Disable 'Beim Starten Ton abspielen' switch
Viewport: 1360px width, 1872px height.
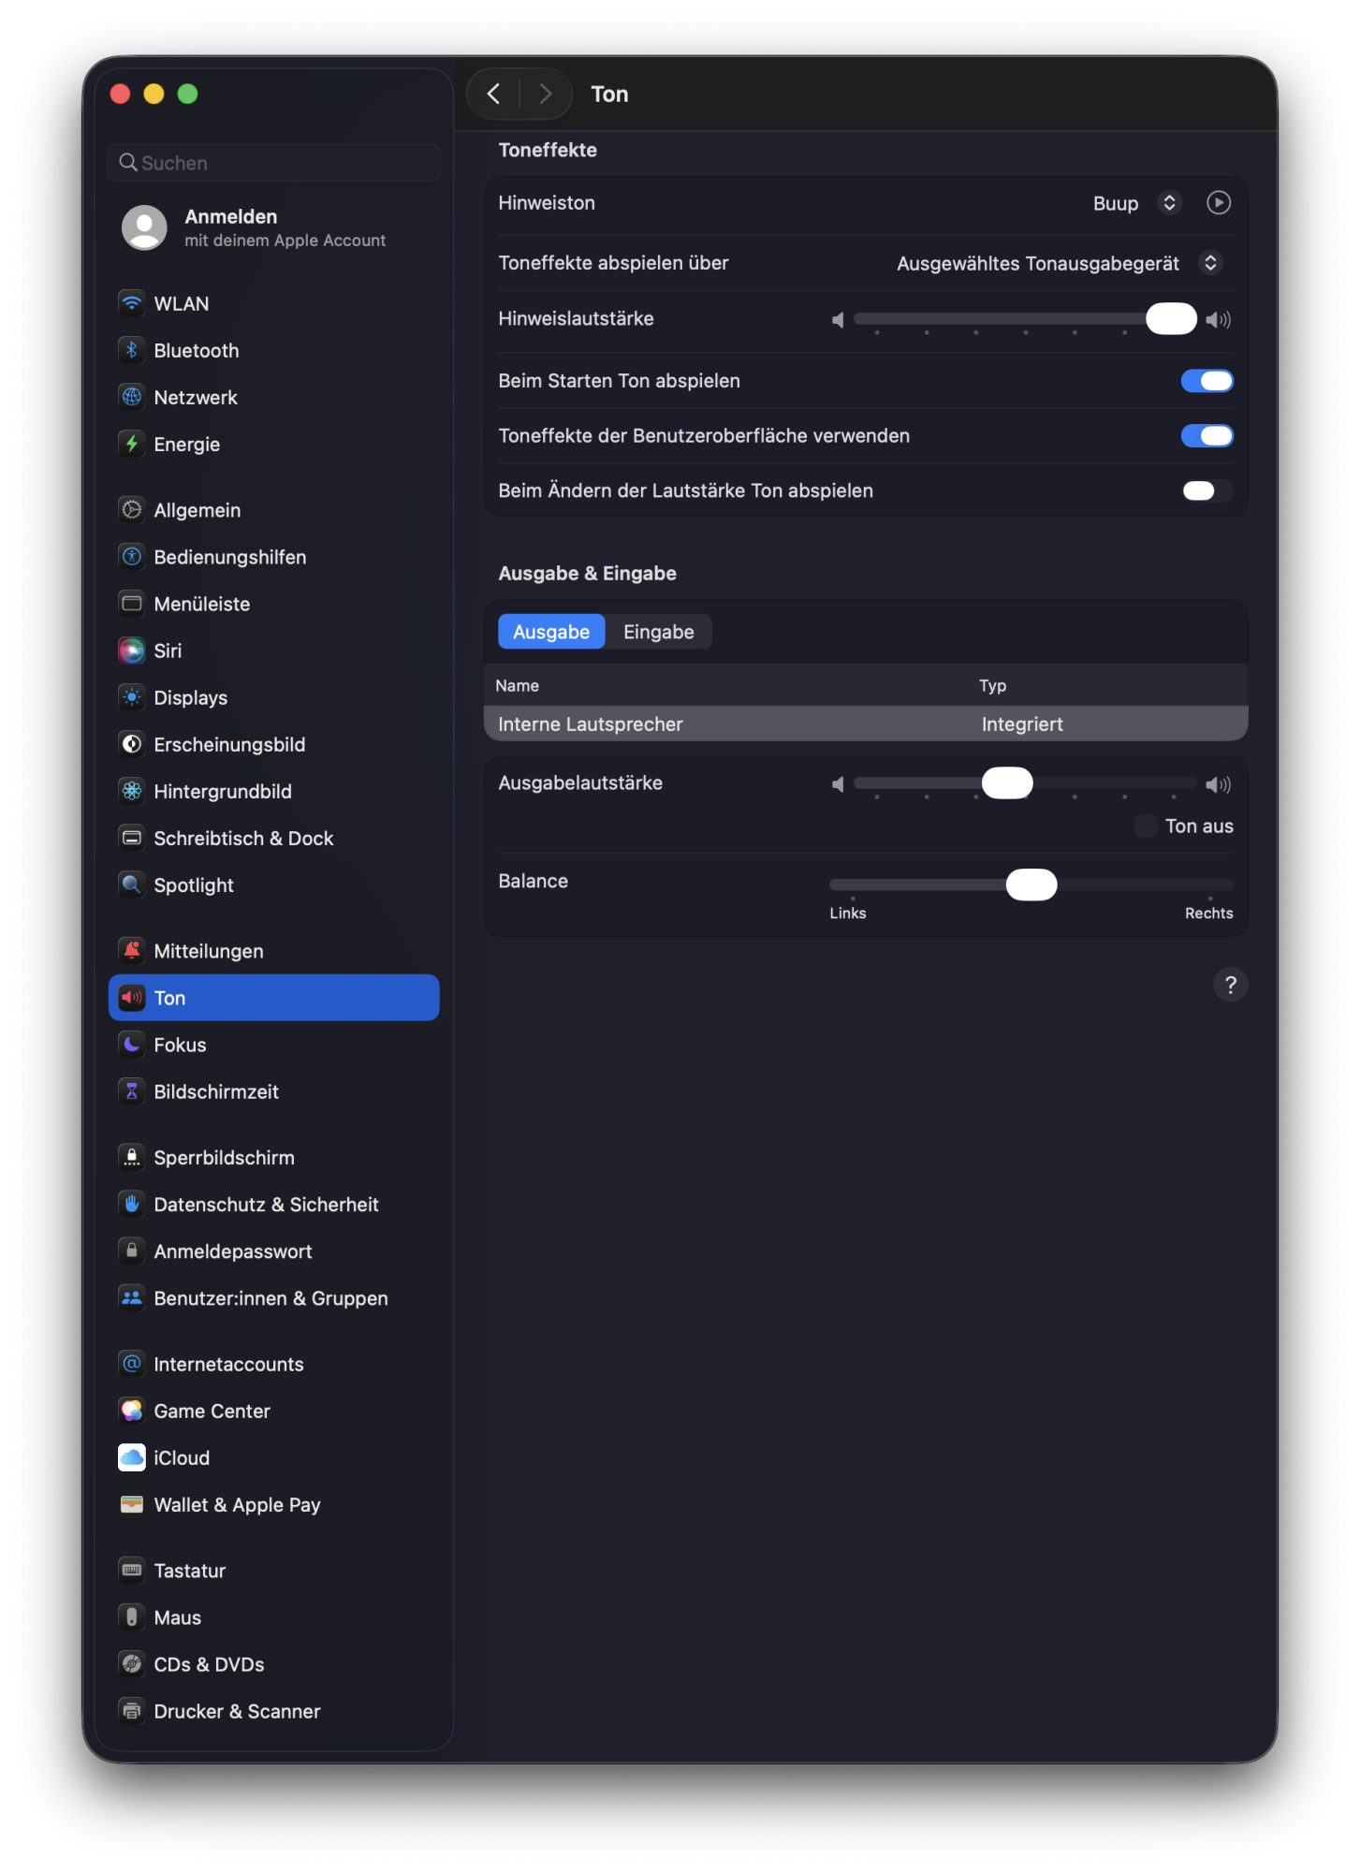[x=1206, y=381]
